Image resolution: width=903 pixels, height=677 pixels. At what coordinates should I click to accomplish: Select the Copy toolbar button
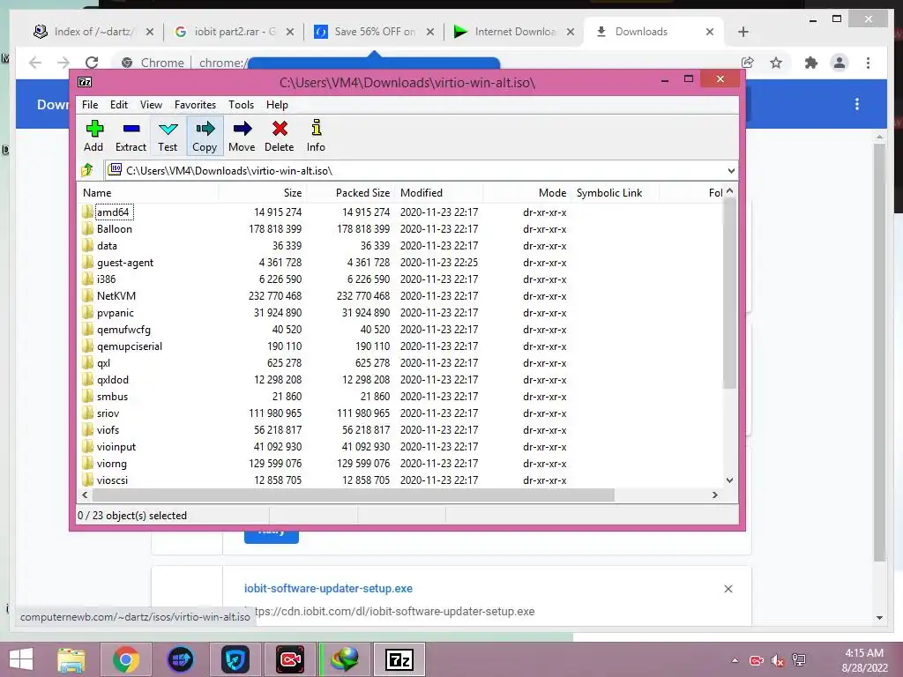(x=205, y=136)
